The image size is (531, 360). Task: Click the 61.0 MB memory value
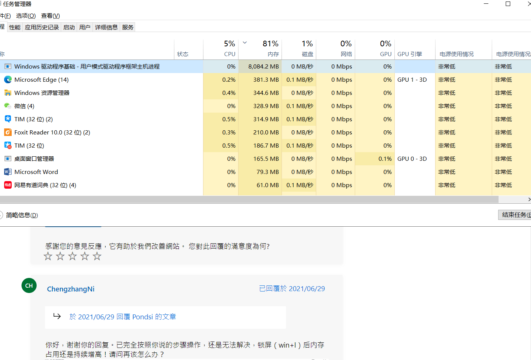[x=268, y=185]
